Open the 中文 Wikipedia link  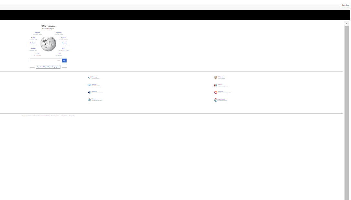point(63,49)
